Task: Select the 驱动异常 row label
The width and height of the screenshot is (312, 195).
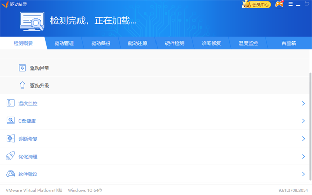Action: (x=40, y=68)
